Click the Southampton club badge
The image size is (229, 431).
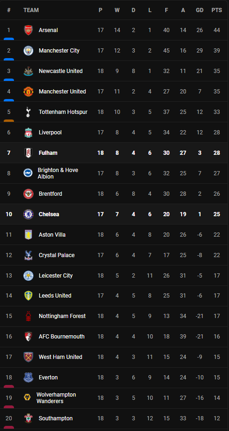[28, 418]
